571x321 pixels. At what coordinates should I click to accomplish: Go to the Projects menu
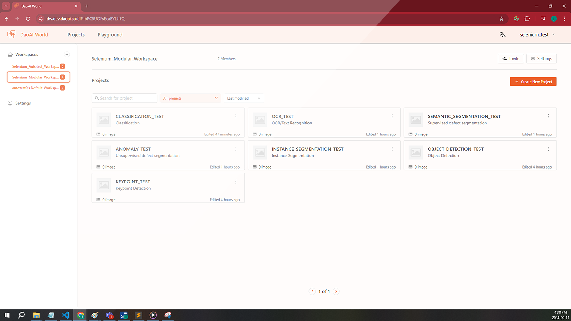tap(76, 34)
